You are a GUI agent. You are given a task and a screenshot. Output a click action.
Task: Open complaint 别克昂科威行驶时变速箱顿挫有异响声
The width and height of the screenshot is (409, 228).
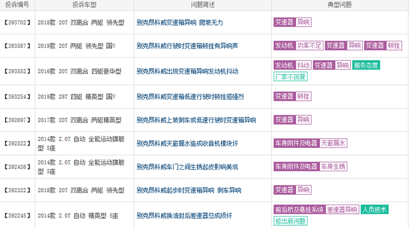tap(187, 46)
